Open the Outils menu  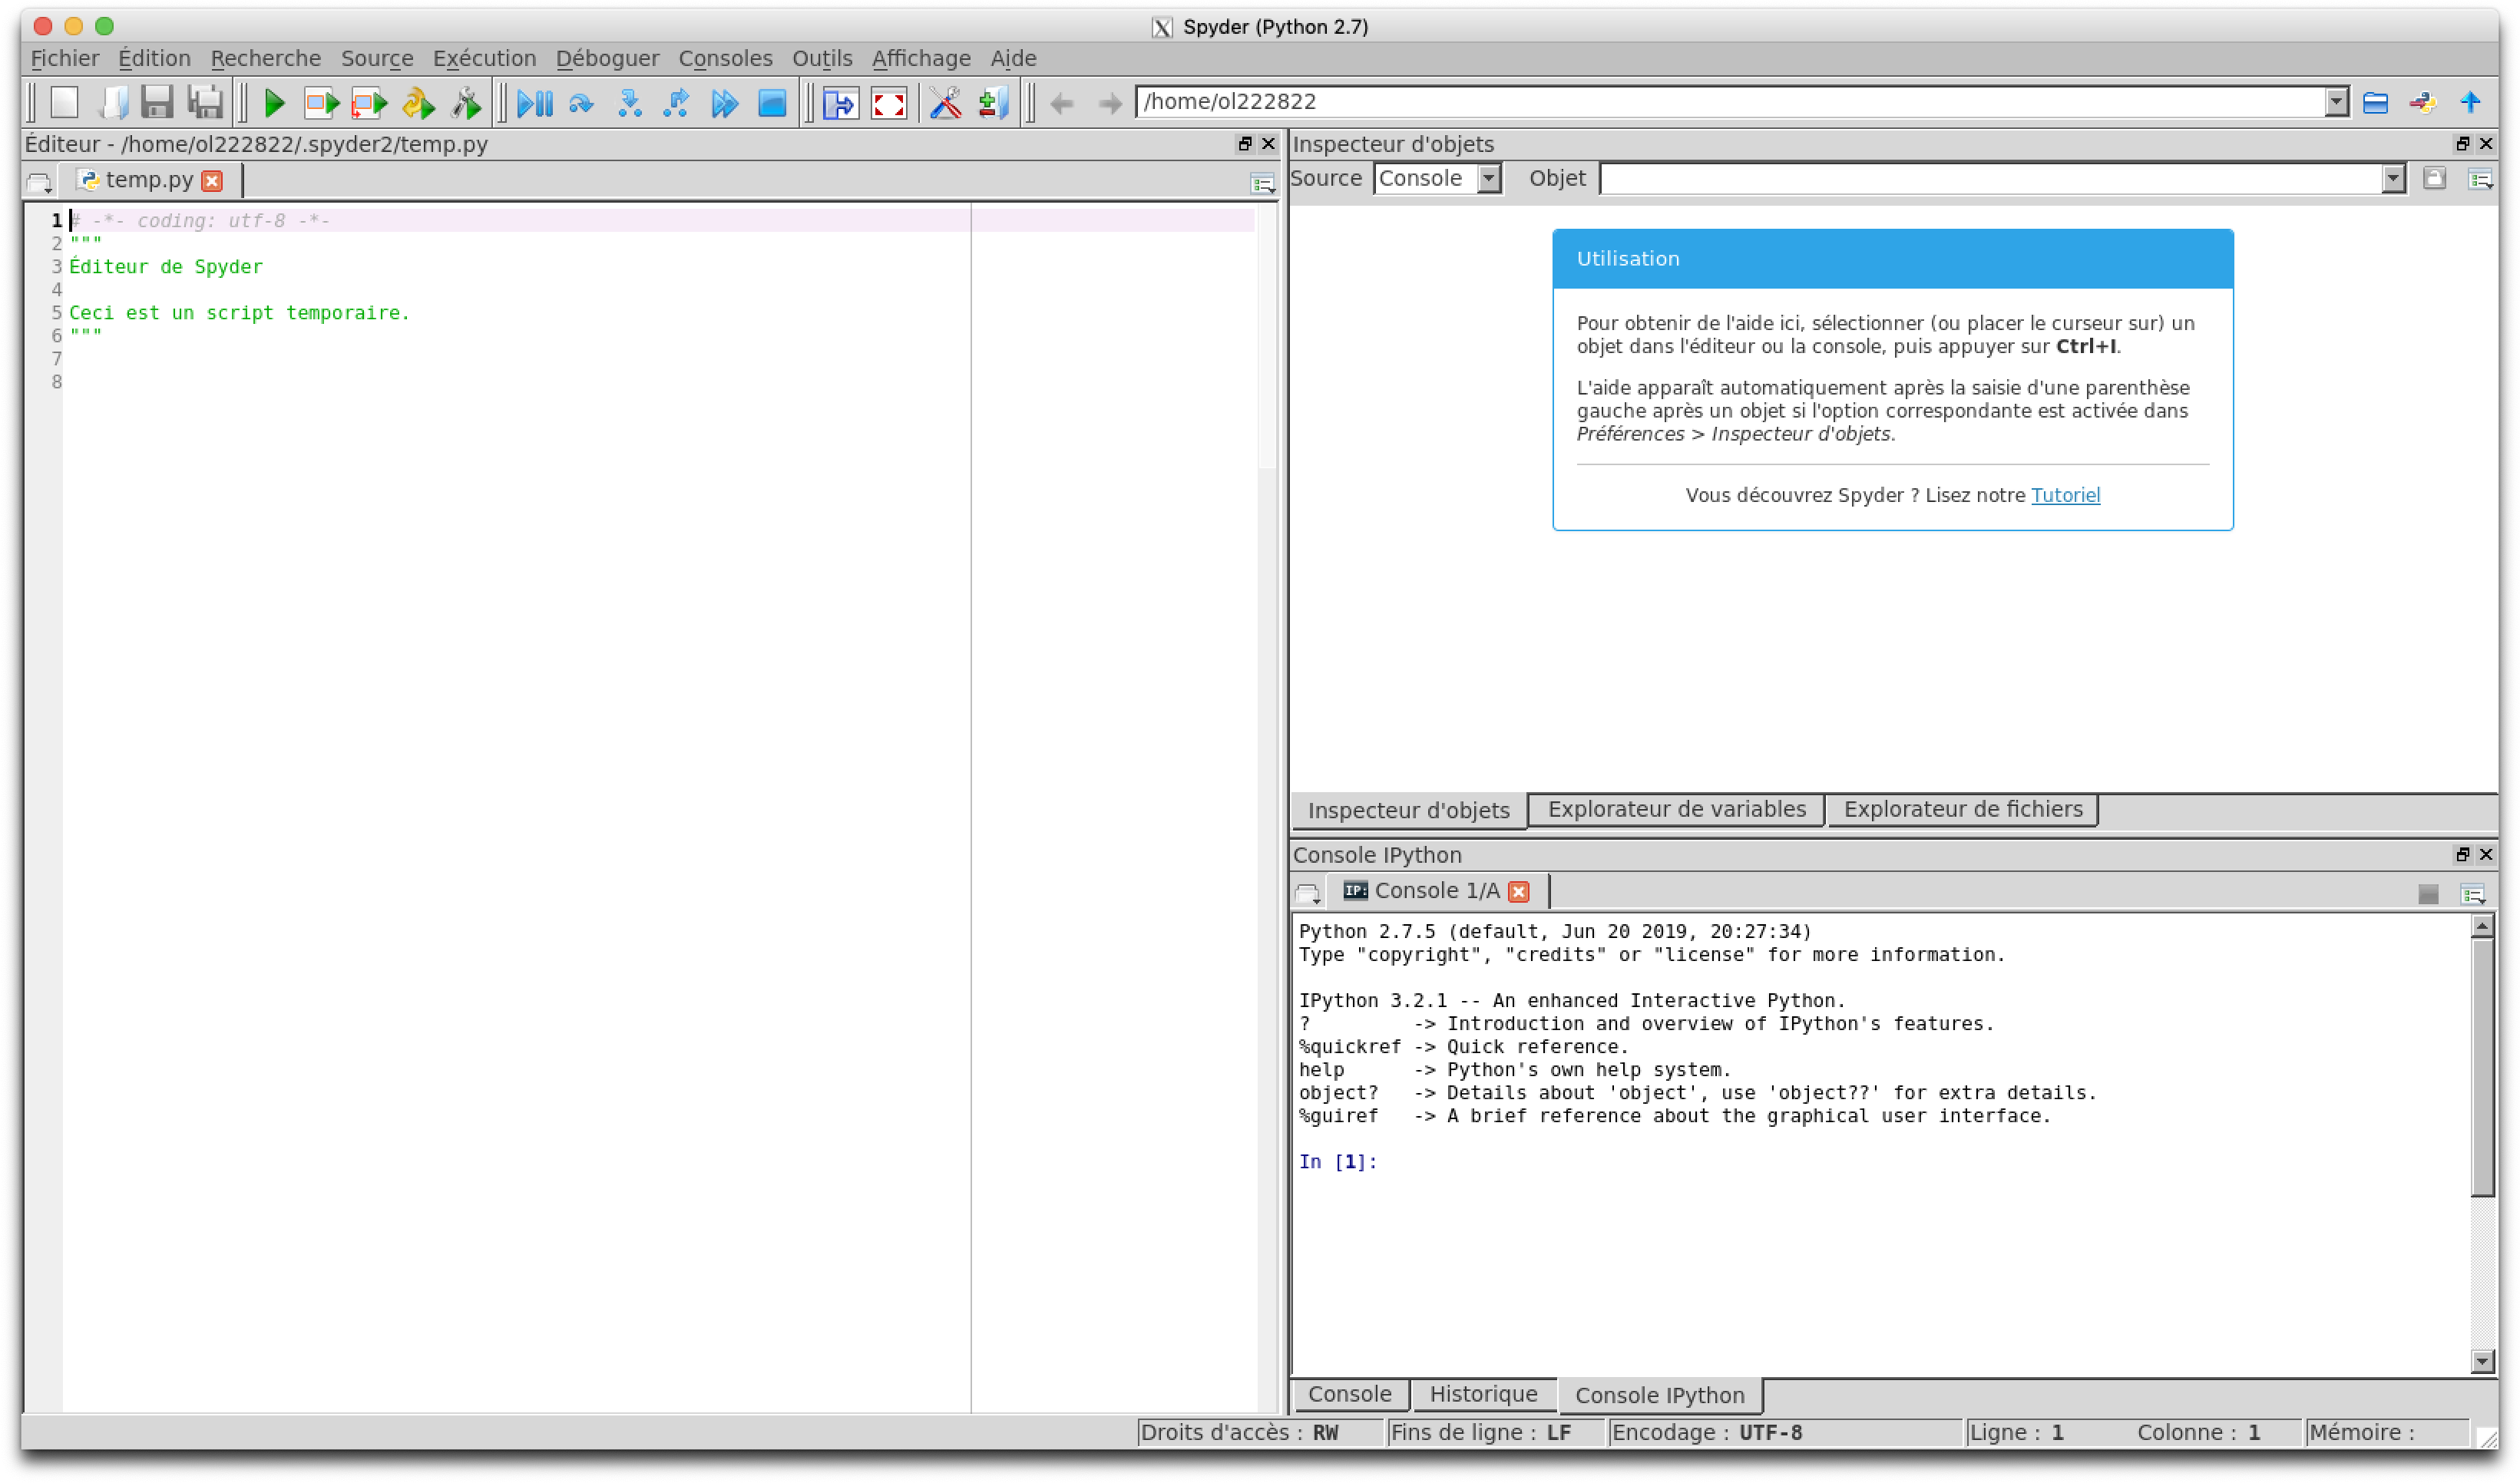pyautogui.click(x=822, y=58)
